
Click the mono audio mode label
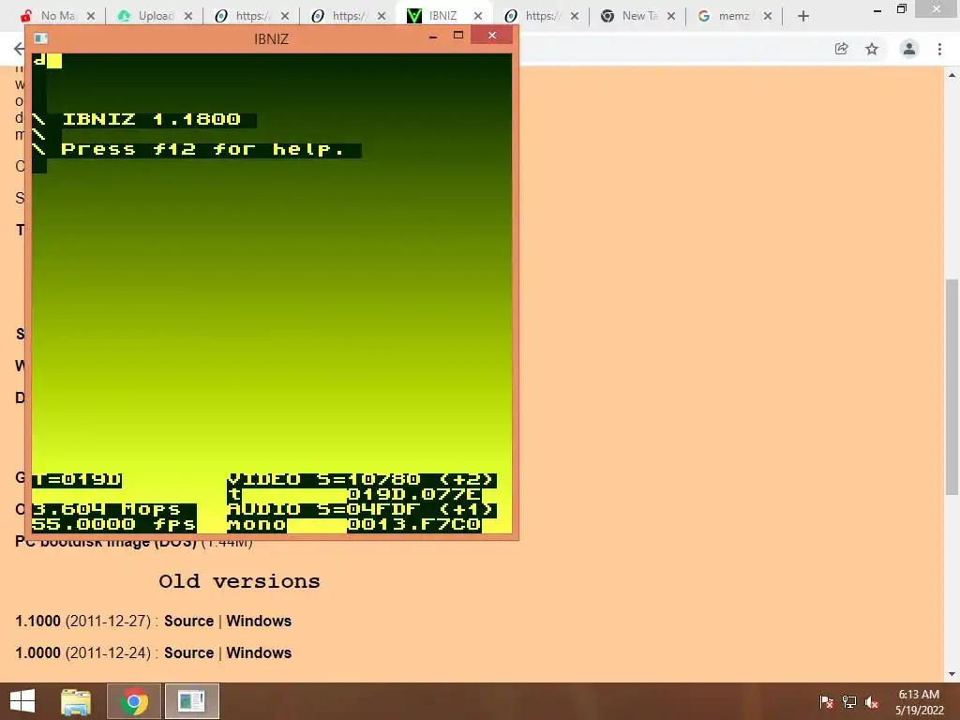pyautogui.click(x=257, y=525)
